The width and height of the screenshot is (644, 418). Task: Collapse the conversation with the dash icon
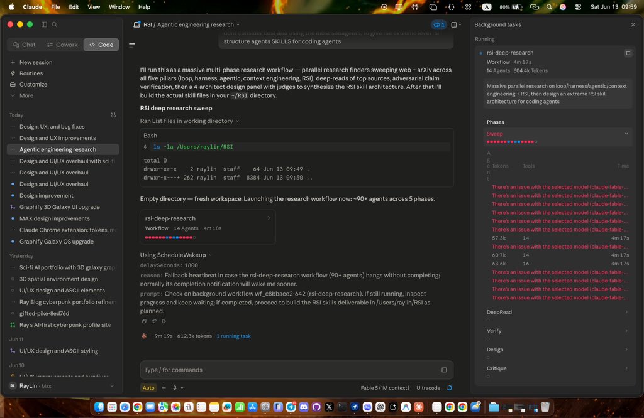(x=132, y=45)
